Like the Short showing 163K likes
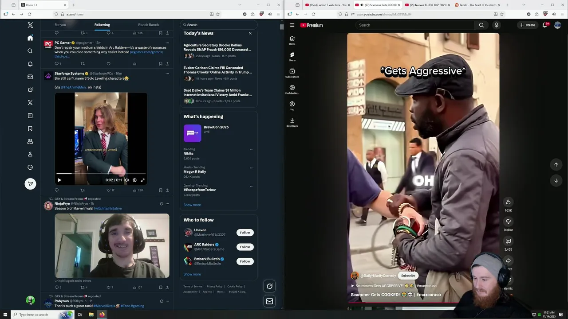The width and height of the screenshot is (568, 319). pos(508,202)
